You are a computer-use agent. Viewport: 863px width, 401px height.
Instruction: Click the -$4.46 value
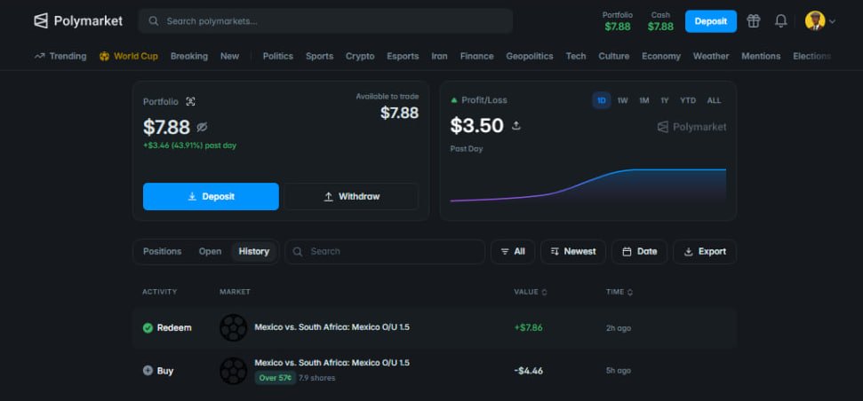[x=528, y=371]
